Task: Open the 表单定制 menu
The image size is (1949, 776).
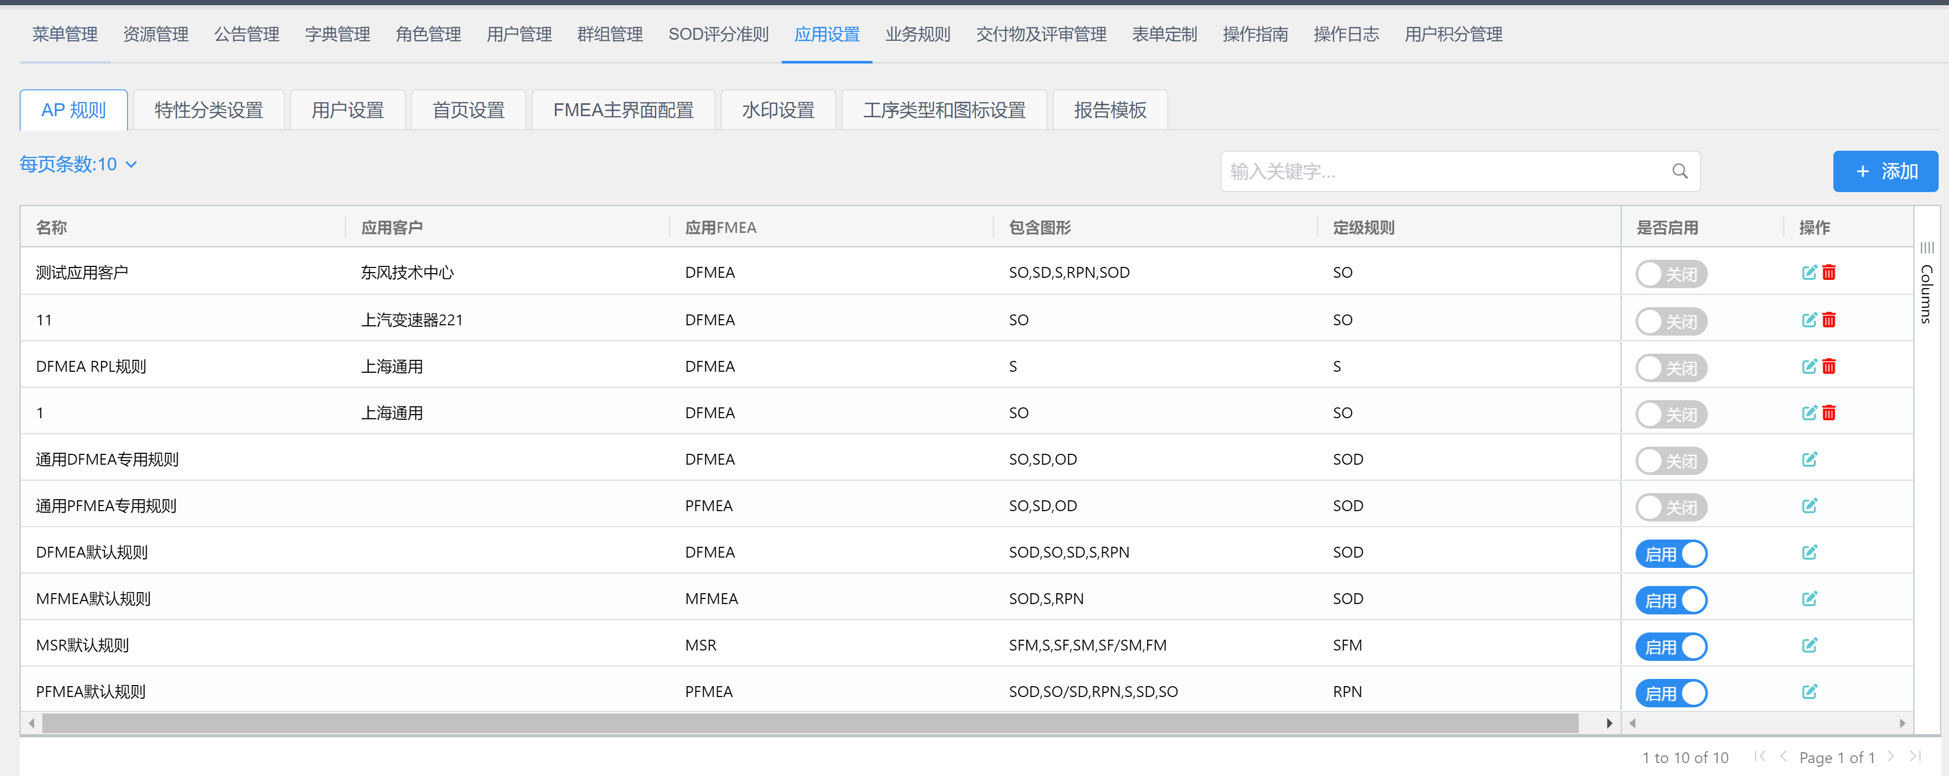Action: tap(1164, 34)
